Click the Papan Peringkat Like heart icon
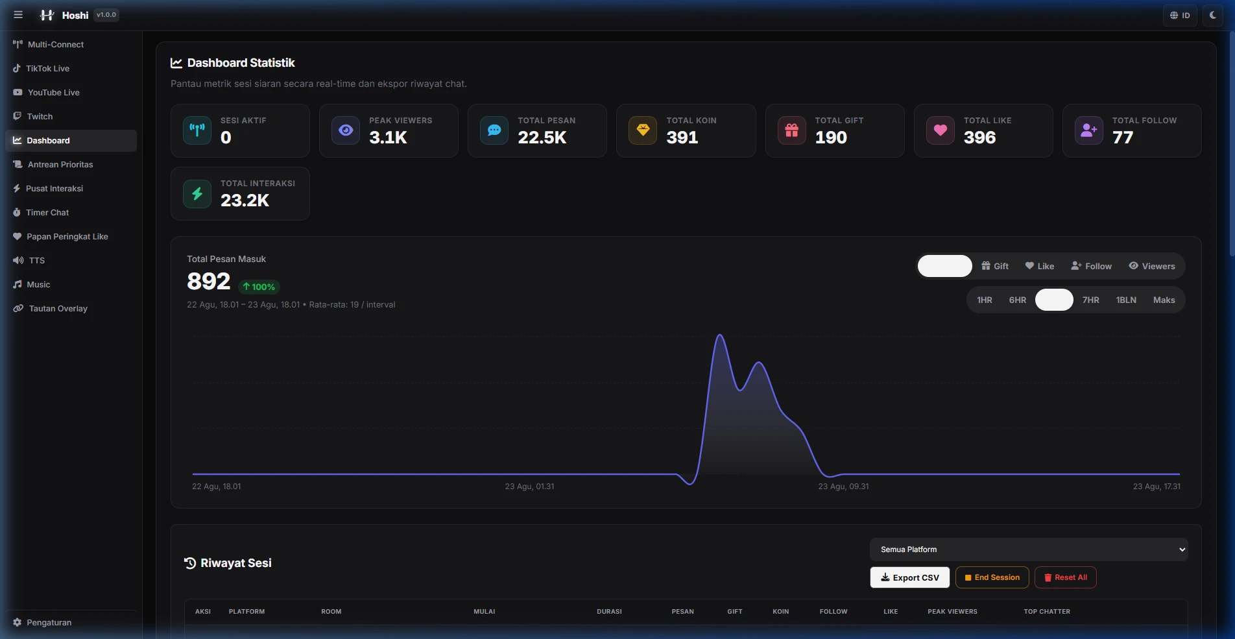The image size is (1235, 639). coord(18,236)
